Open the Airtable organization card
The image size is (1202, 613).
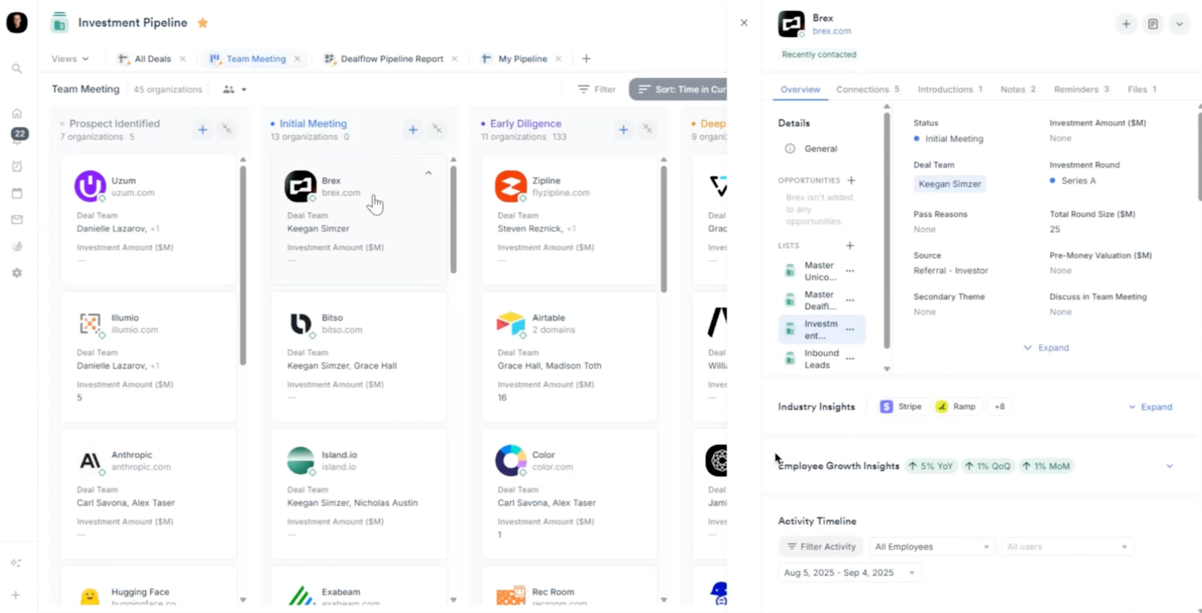click(569, 357)
